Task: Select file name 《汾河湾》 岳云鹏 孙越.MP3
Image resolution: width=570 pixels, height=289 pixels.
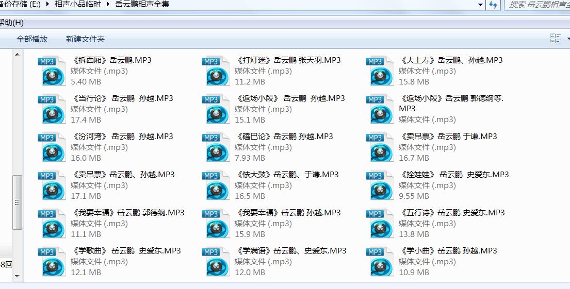Action: pyautogui.click(x=122, y=137)
